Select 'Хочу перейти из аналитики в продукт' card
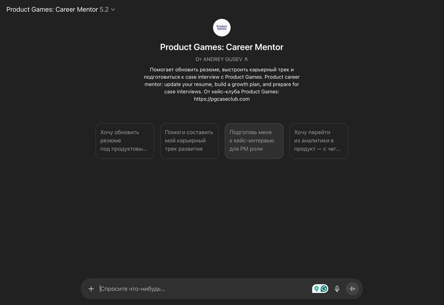Viewport: 444px width, 305px height. (x=319, y=141)
